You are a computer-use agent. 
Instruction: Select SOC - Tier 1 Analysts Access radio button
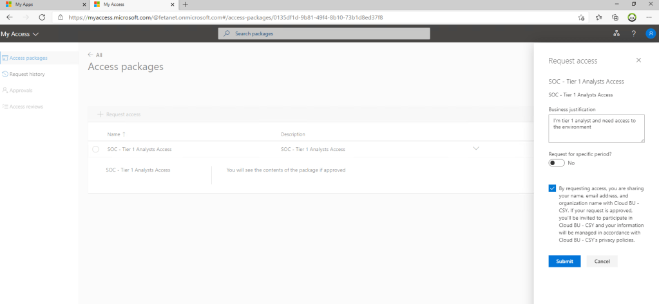[x=96, y=149]
